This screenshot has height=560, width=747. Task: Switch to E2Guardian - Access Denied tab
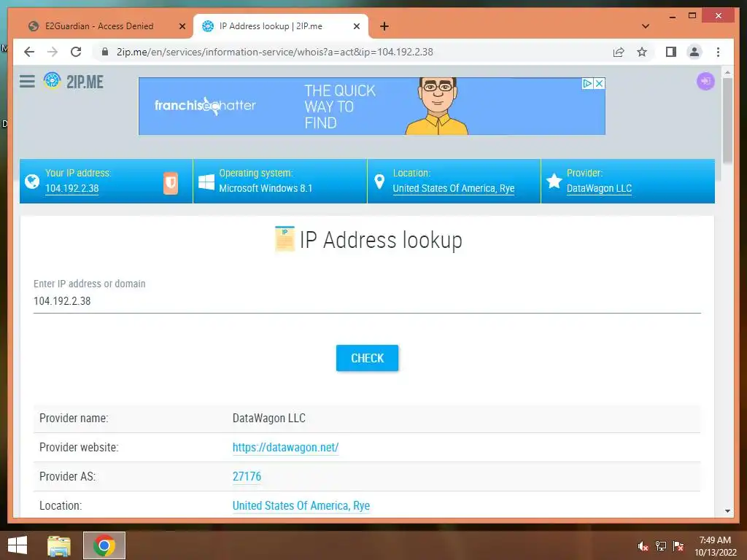tap(99, 26)
